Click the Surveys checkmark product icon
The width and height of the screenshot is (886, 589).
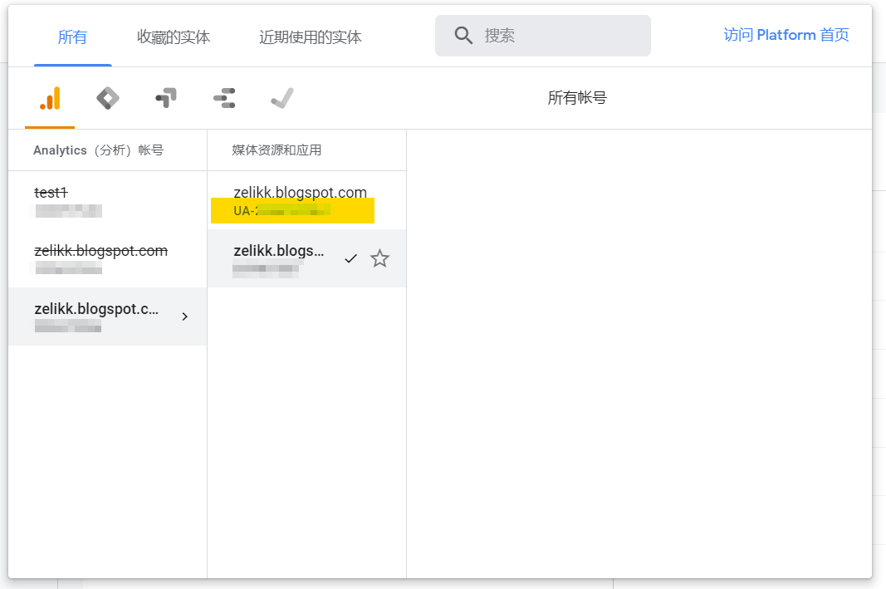(282, 99)
